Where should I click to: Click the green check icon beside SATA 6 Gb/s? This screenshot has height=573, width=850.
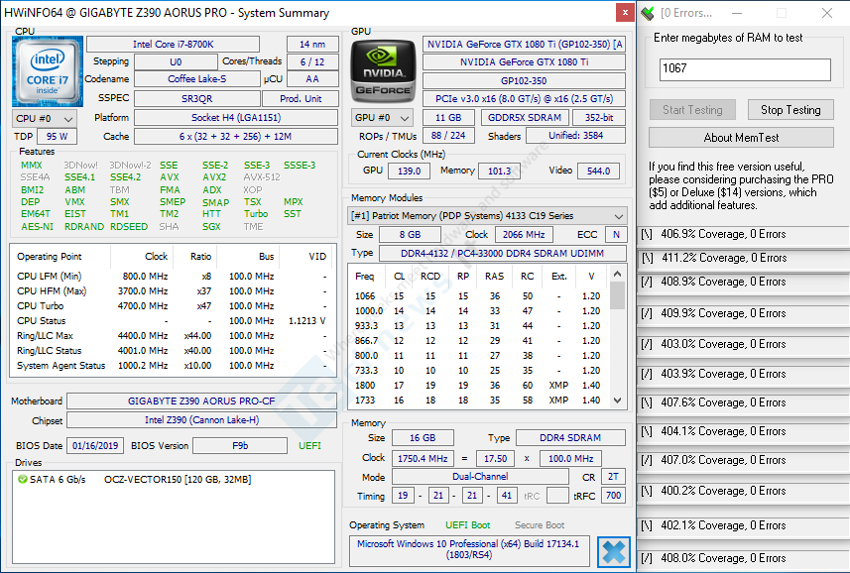(x=23, y=480)
